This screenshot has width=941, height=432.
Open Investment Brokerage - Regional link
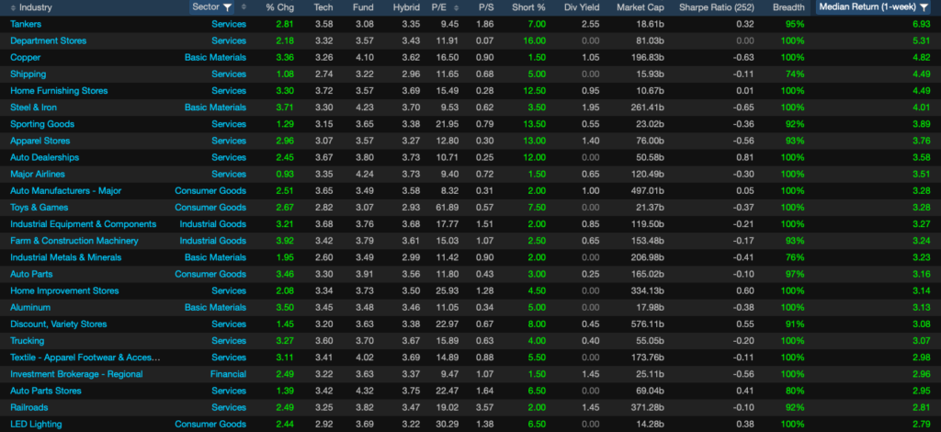point(76,374)
